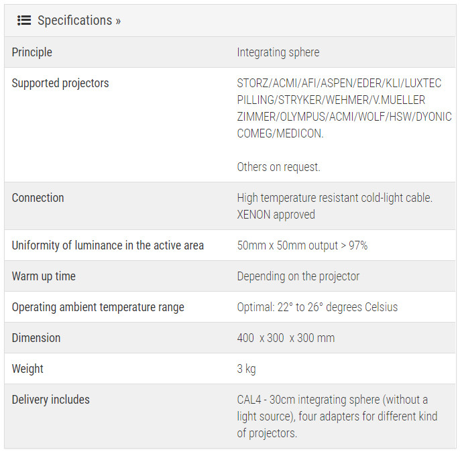The height and width of the screenshot is (454, 460).
Task: Click the Integrating sphere value
Action: (x=278, y=52)
